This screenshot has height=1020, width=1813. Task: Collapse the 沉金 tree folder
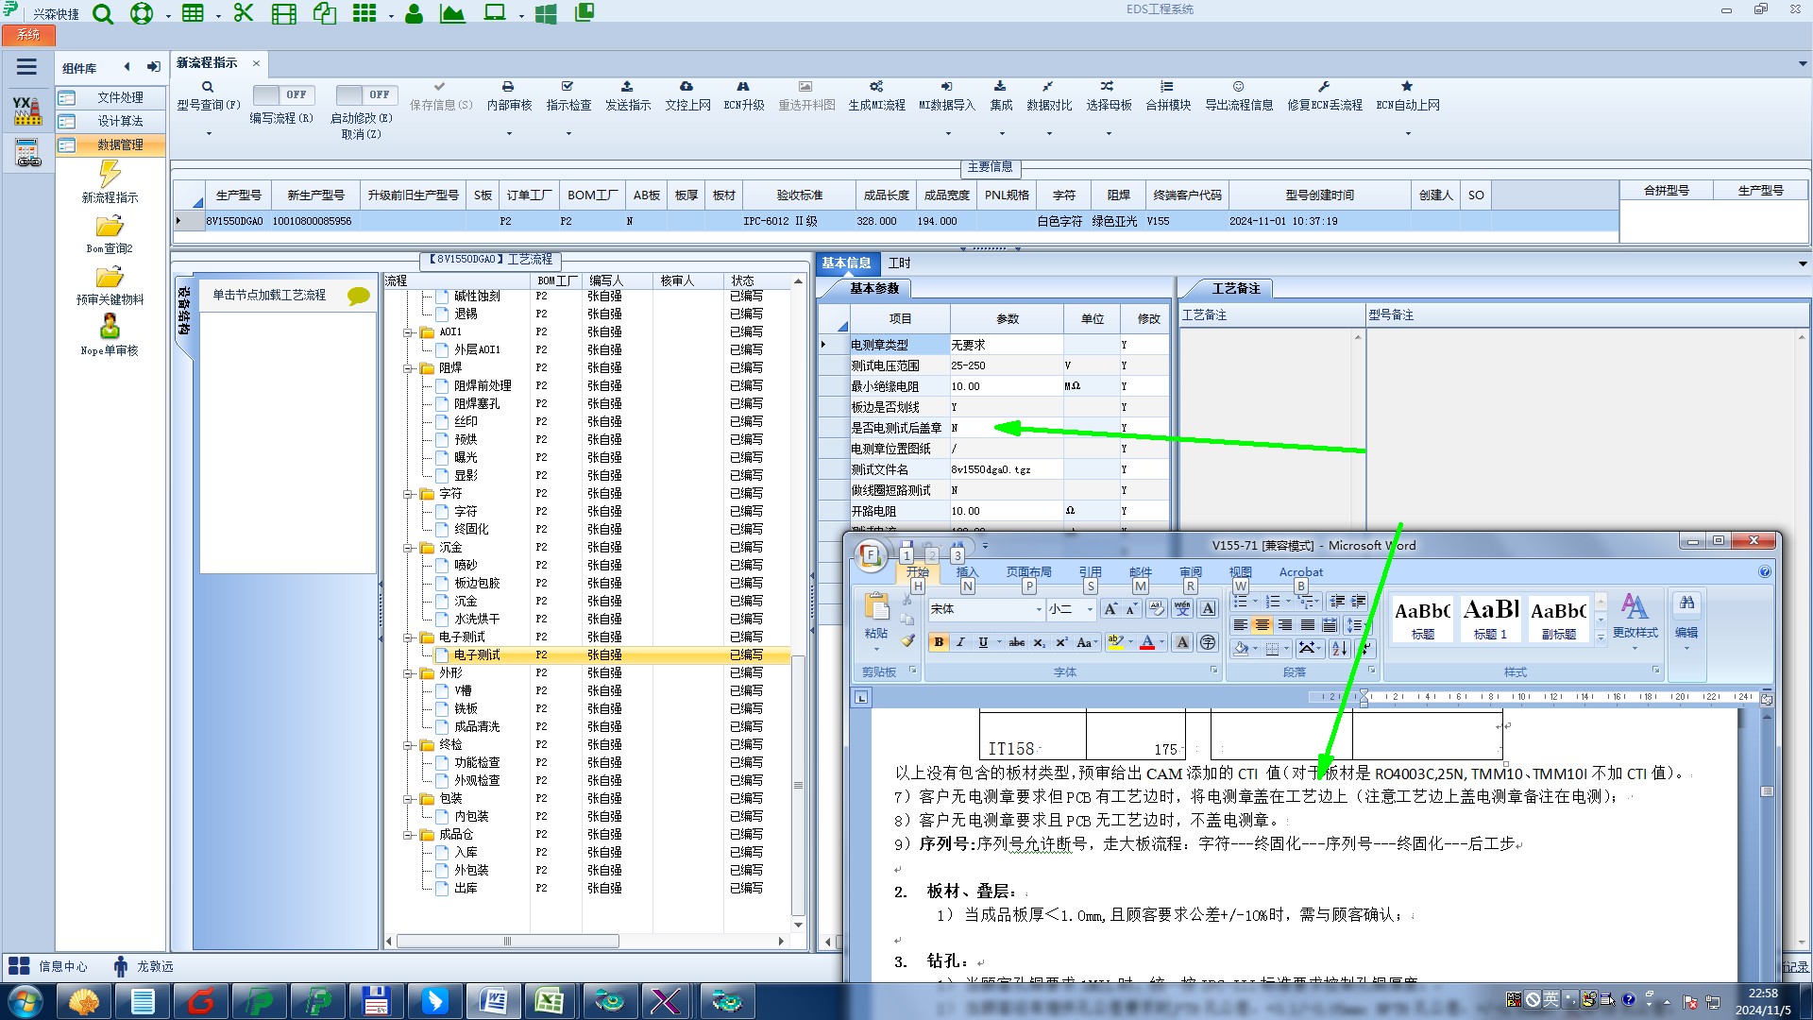408,548
